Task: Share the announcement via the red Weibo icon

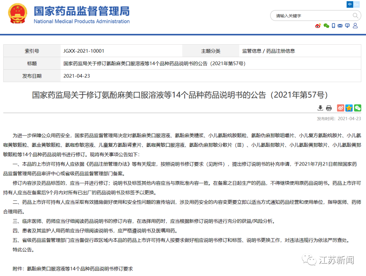Action: point(341,108)
